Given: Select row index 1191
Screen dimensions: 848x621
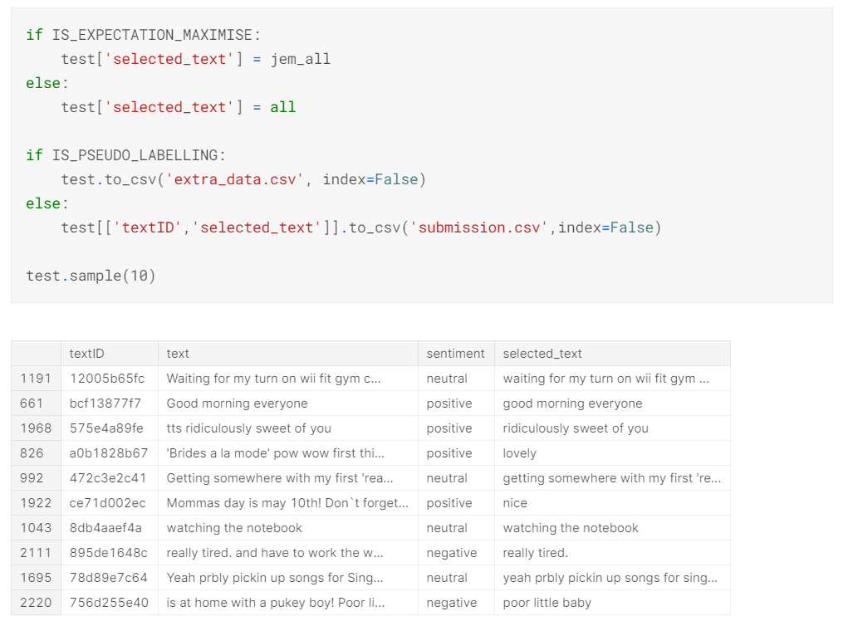Looking at the screenshot, I should tap(36, 379).
